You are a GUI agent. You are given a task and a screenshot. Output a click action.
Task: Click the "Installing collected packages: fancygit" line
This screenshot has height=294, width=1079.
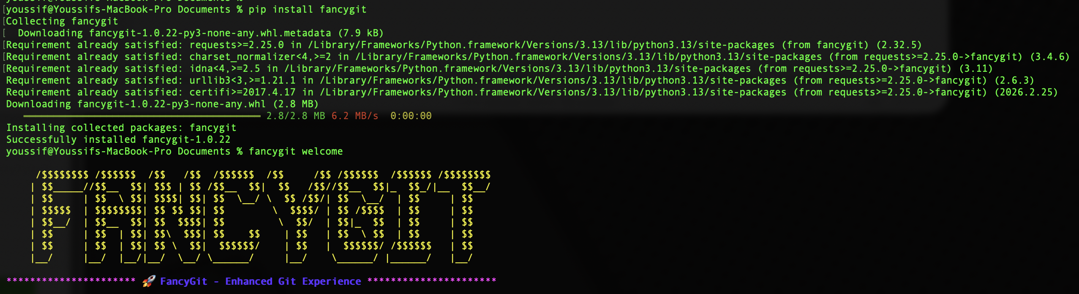point(121,128)
